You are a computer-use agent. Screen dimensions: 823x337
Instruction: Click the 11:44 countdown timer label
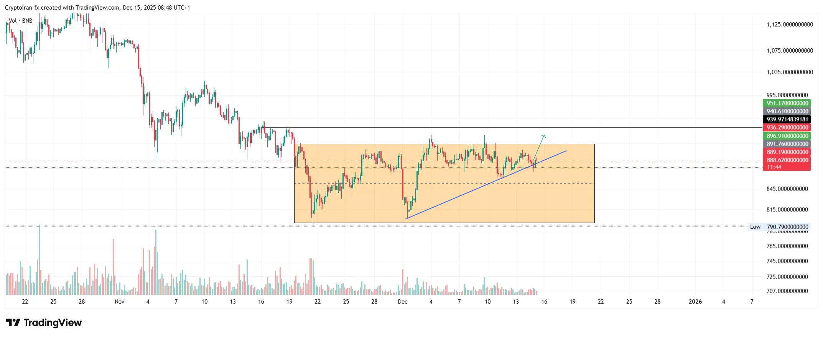click(x=774, y=167)
